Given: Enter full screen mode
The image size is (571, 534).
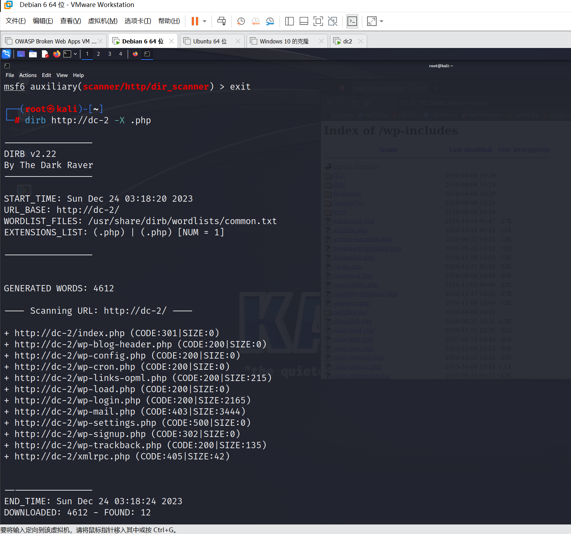Looking at the screenshot, I should pyautogui.click(x=318, y=21).
